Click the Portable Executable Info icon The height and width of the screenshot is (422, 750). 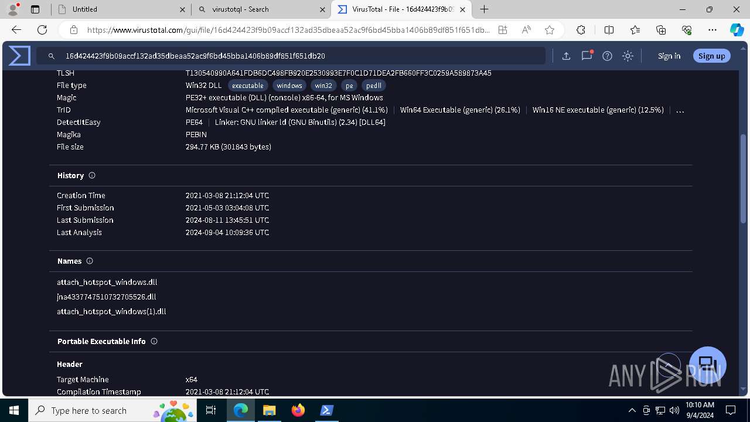(154, 341)
